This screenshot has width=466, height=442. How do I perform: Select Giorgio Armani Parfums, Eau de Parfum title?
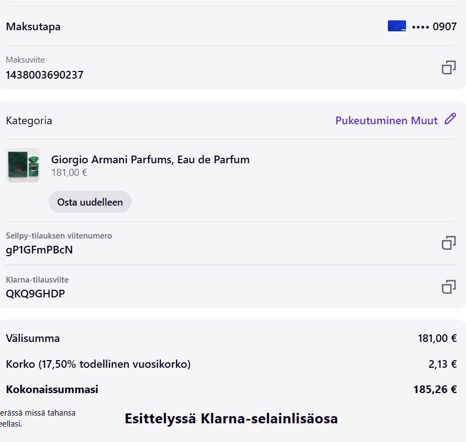tap(150, 159)
